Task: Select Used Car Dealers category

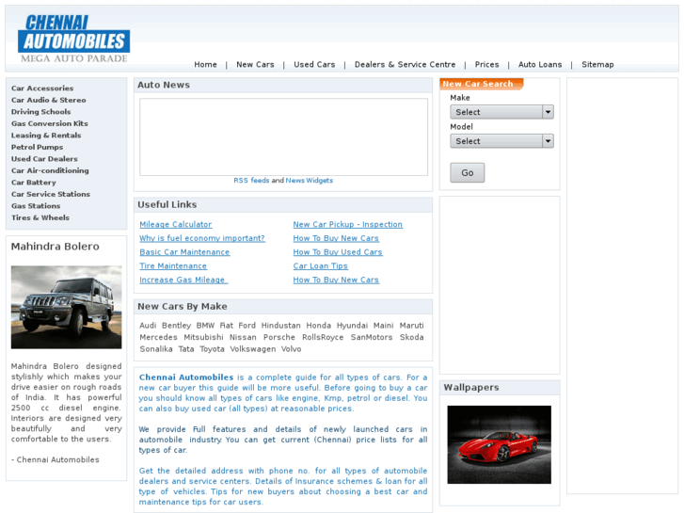Action: click(44, 159)
